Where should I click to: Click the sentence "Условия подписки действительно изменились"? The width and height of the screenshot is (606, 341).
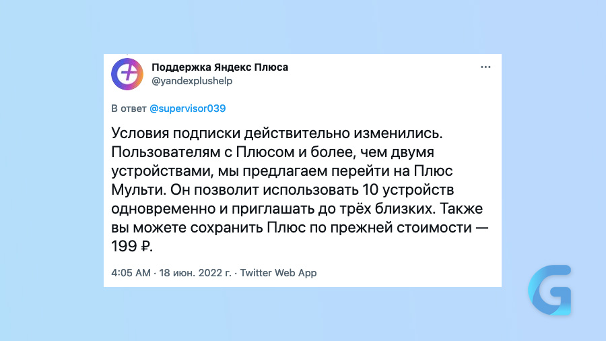coord(277,133)
